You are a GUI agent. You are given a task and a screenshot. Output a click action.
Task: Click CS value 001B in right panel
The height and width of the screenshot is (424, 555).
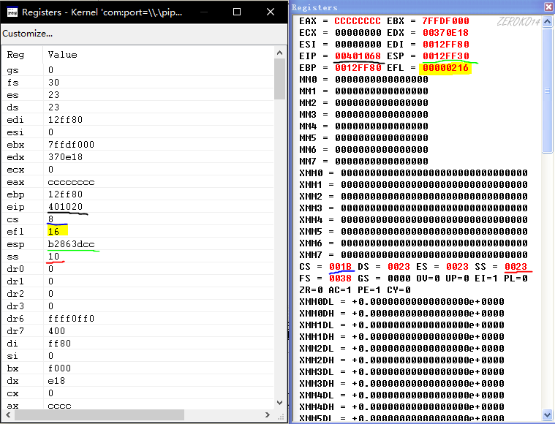(x=341, y=267)
